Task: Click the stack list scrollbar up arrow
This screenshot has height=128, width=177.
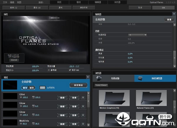Action: tap(88, 93)
